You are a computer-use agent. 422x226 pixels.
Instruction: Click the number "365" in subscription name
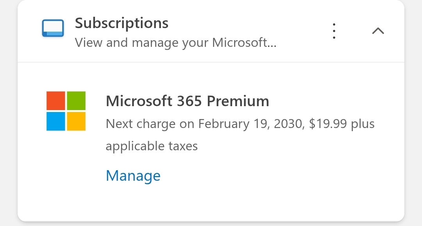click(x=190, y=101)
